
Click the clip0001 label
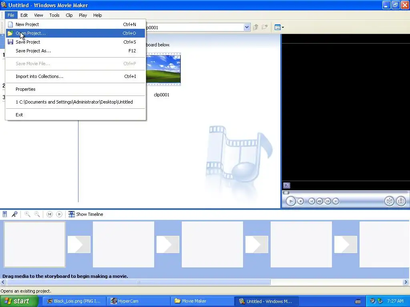tap(162, 95)
